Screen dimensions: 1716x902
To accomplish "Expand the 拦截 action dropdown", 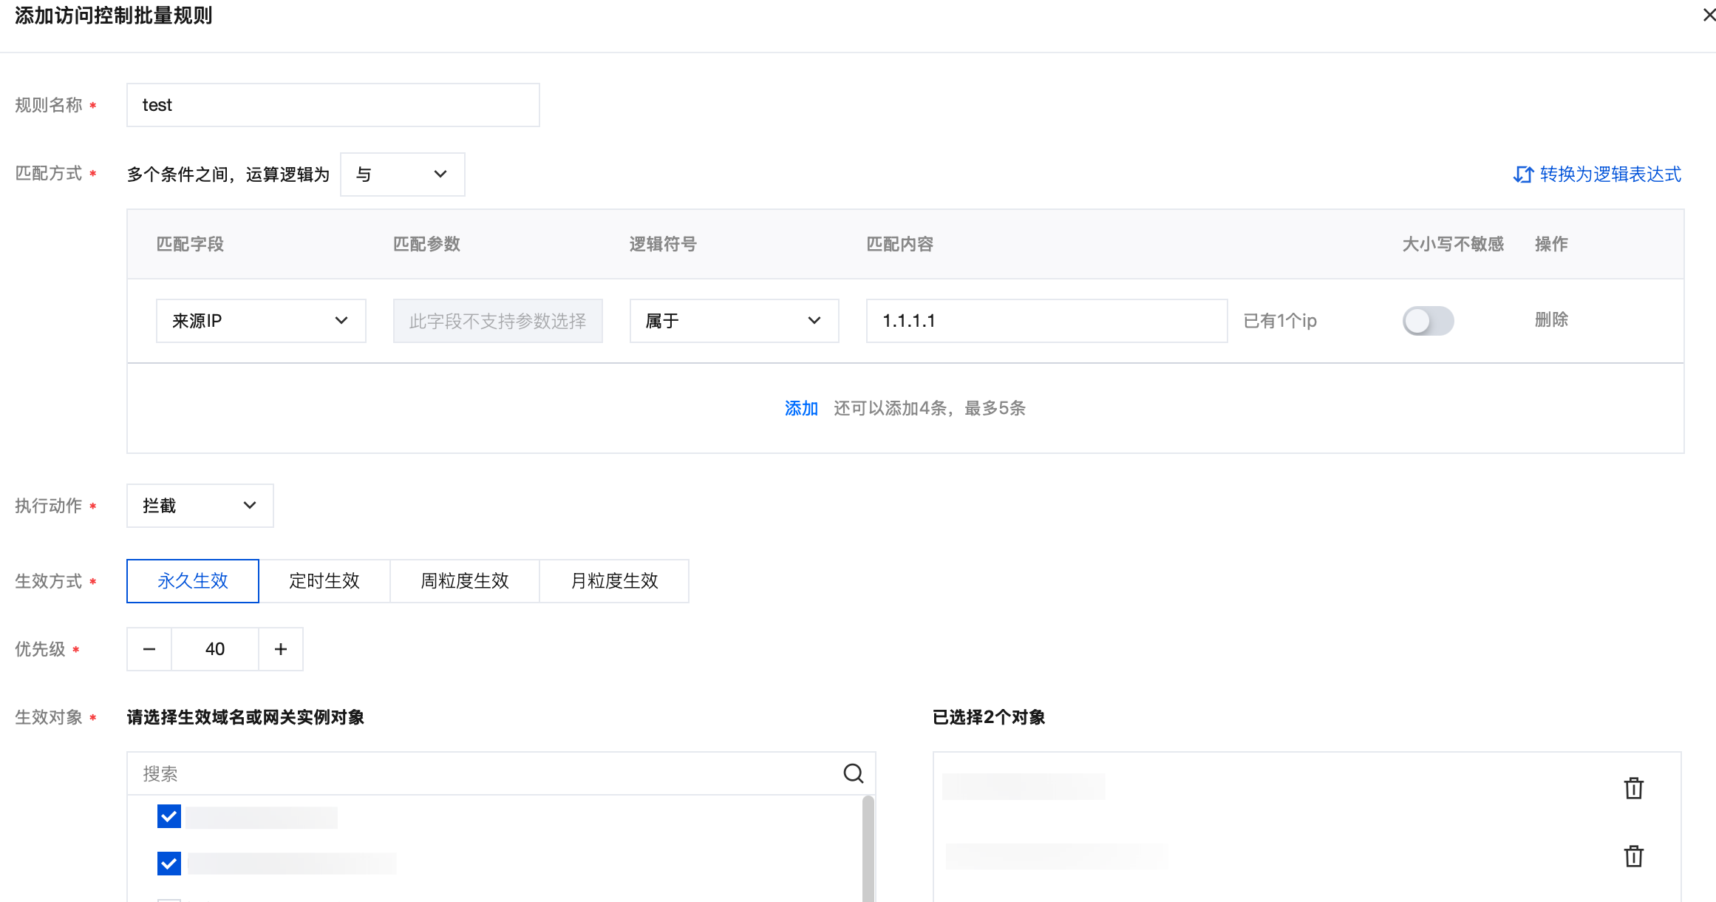I will (200, 506).
